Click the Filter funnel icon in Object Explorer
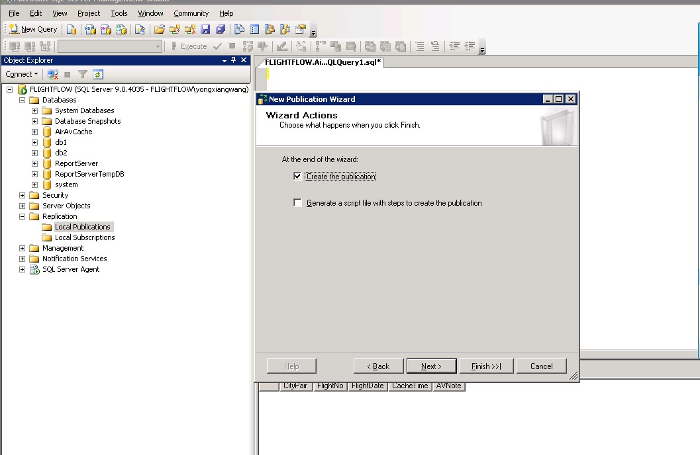 click(x=83, y=75)
